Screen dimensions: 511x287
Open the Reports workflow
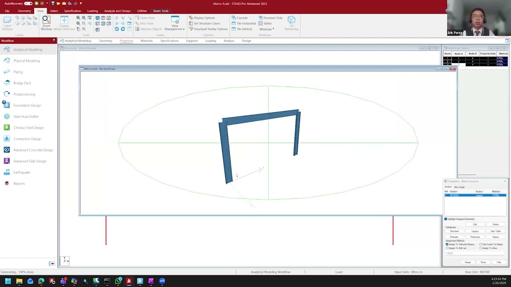[x=19, y=183]
